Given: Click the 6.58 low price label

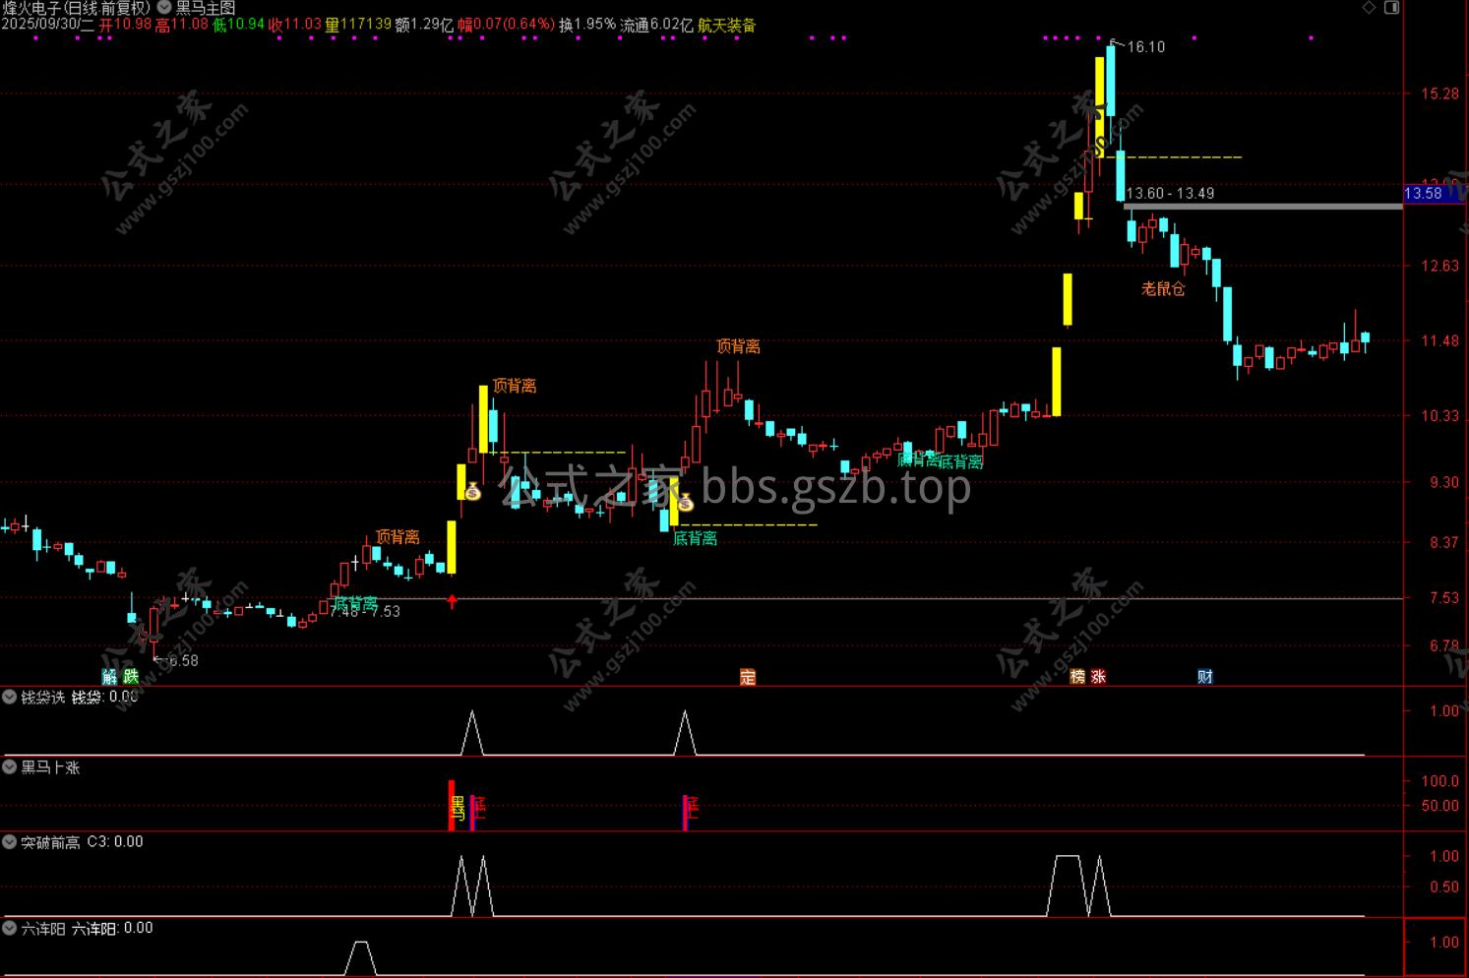Looking at the screenshot, I should (183, 660).
